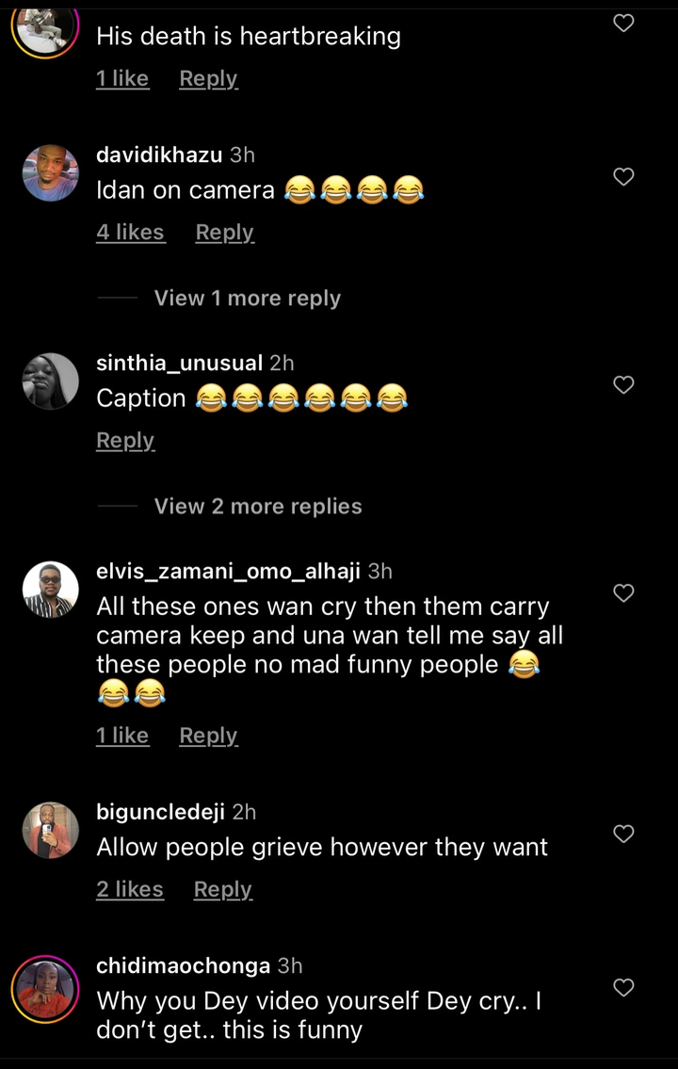
Task: Tap elvis_zamani_omo_alhaji's profile photo
Action: click(50, 590)
